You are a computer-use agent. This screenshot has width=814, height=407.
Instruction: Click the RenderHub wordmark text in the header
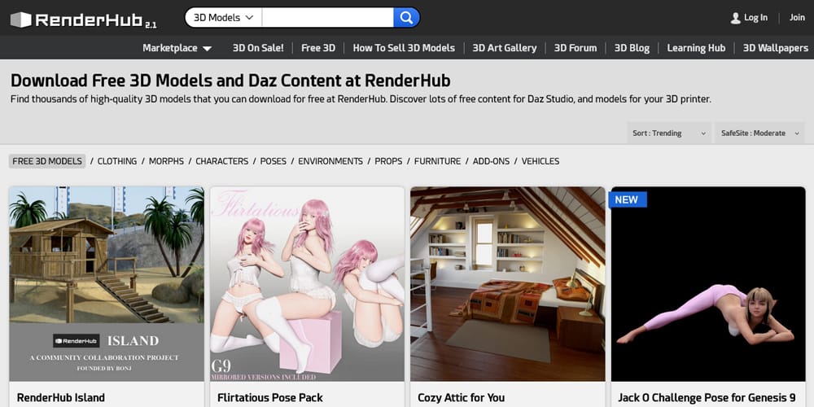89,20
